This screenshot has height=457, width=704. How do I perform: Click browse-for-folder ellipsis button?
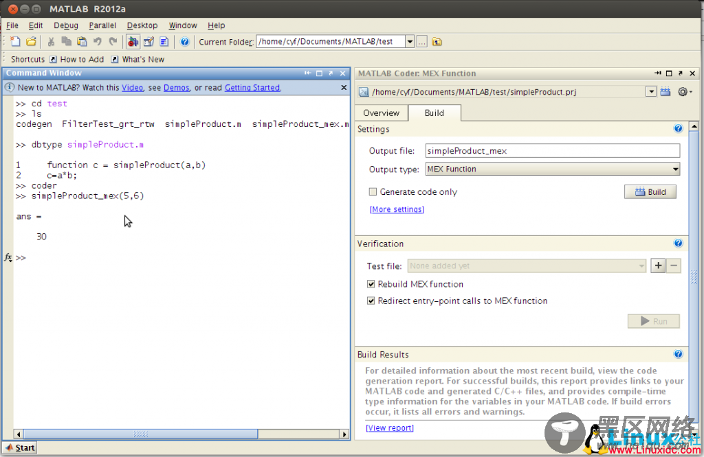[421, 42]
